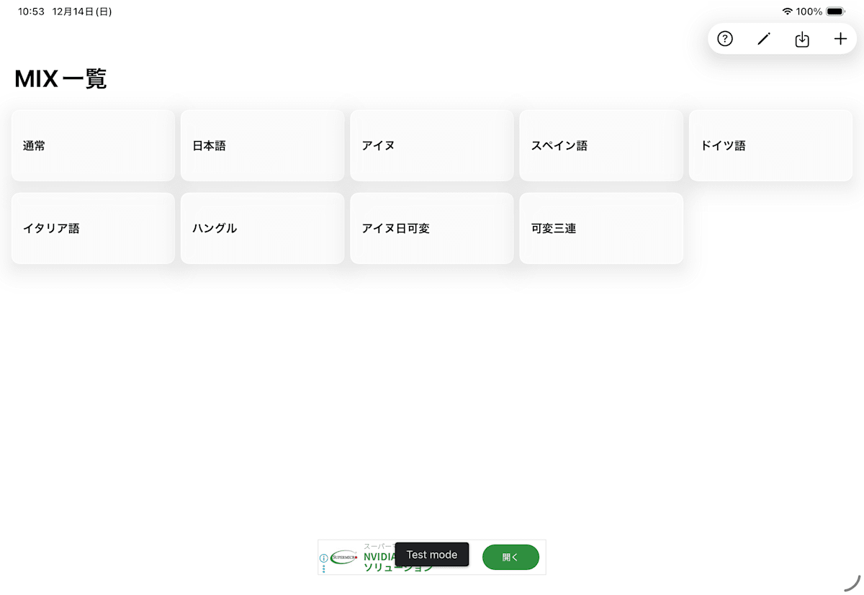Screen dimensions: 864x595
Task: Open the アイヌ日可変 MIX
Action: (x=432, y=228)
